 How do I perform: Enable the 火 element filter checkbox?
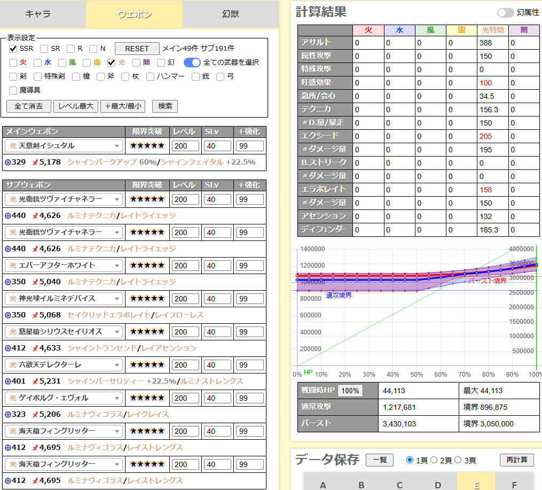click(13, 63)
